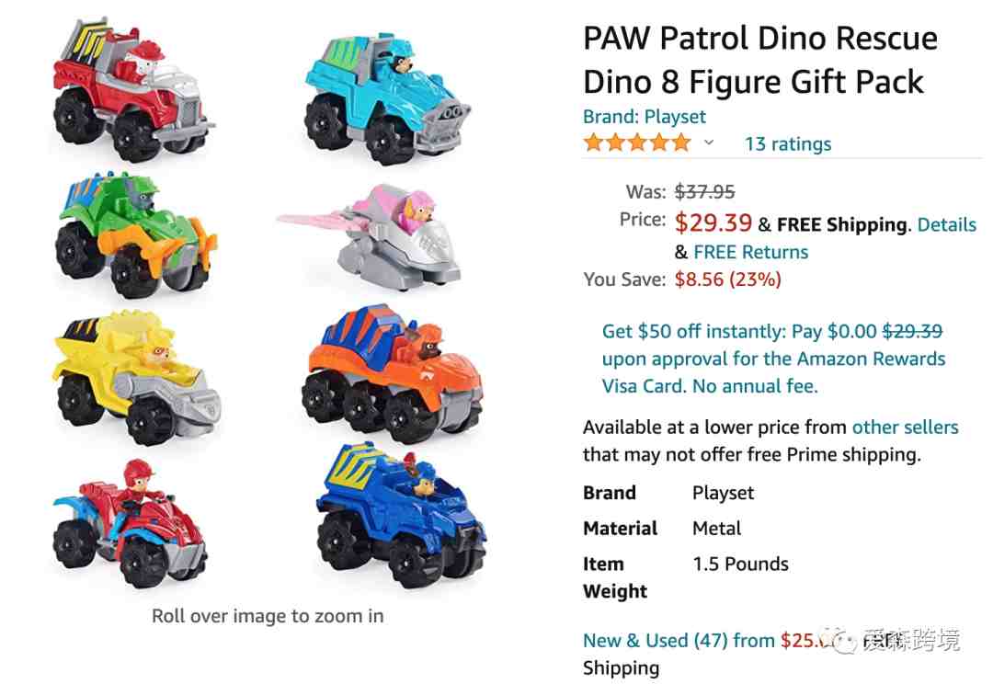
Task: Open the Amazon Rewards Visa Card offer
Action: 773,359
